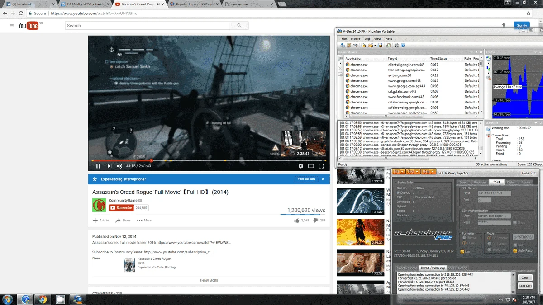Open the Connections panel options dropdown arrow

[472, 52]
